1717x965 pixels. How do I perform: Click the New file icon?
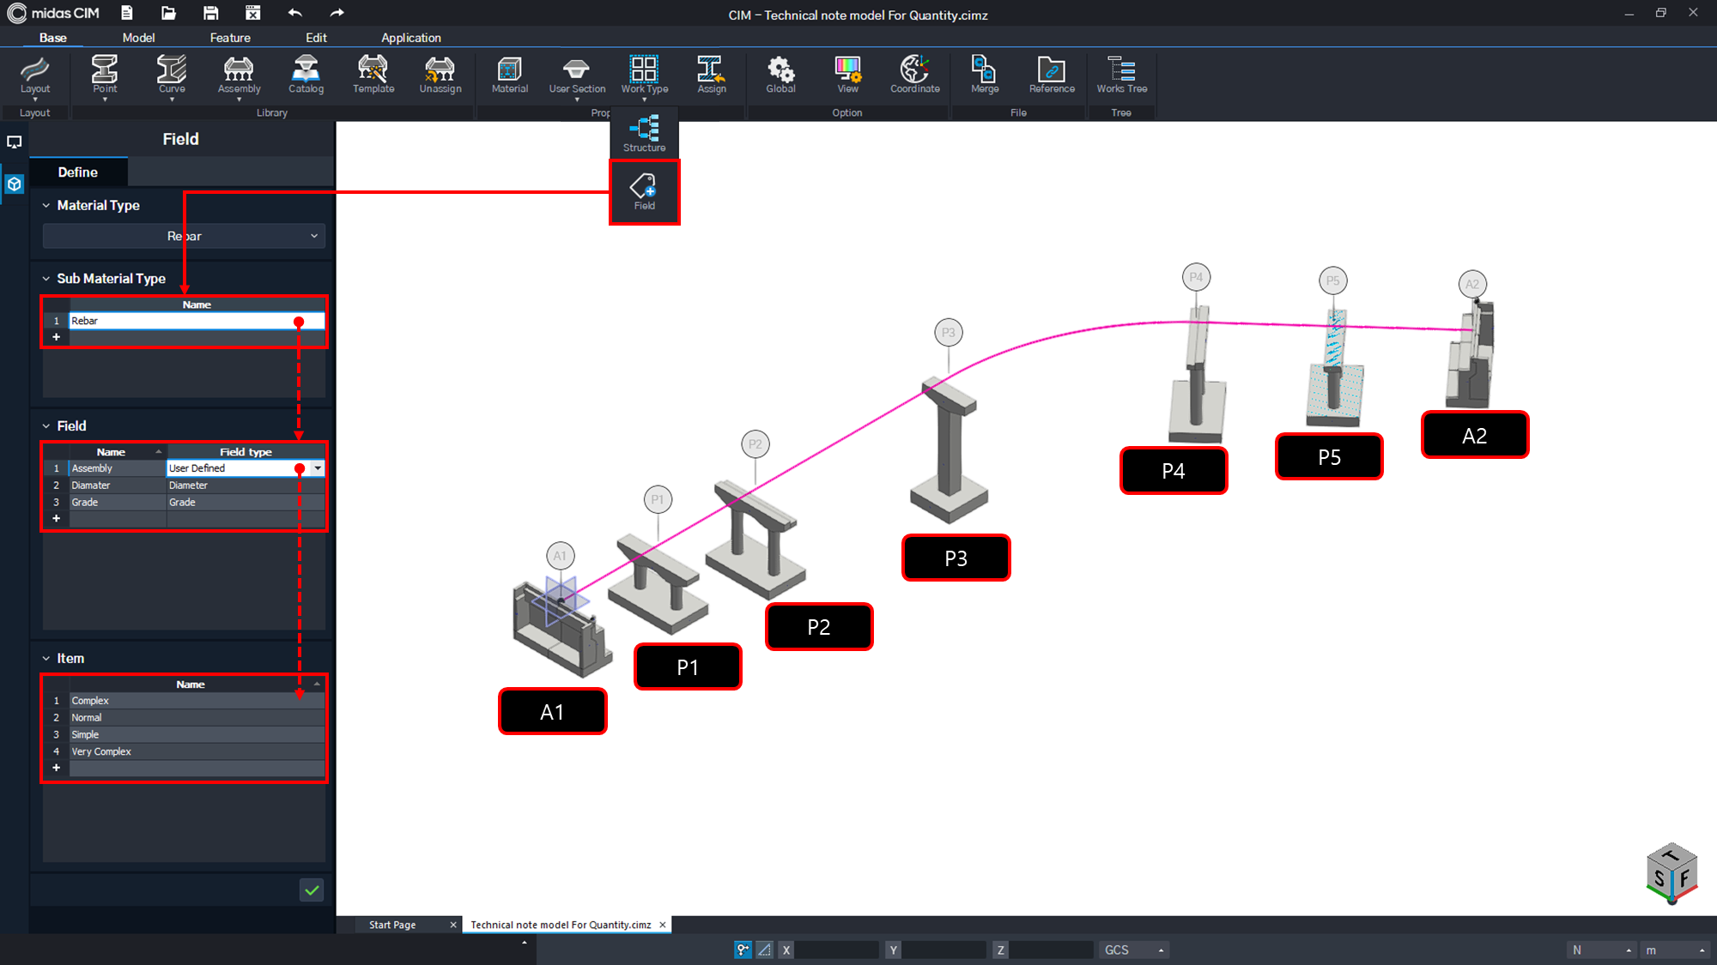point(127,13)
